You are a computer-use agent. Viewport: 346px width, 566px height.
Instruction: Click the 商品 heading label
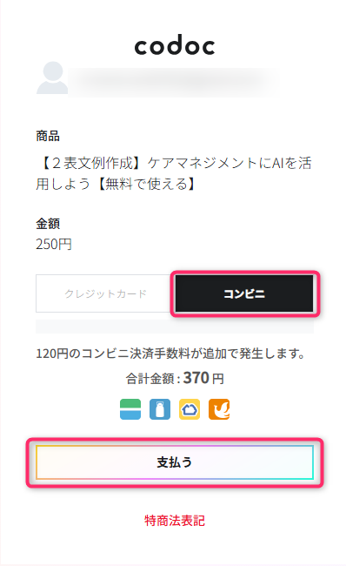point(48,136)
